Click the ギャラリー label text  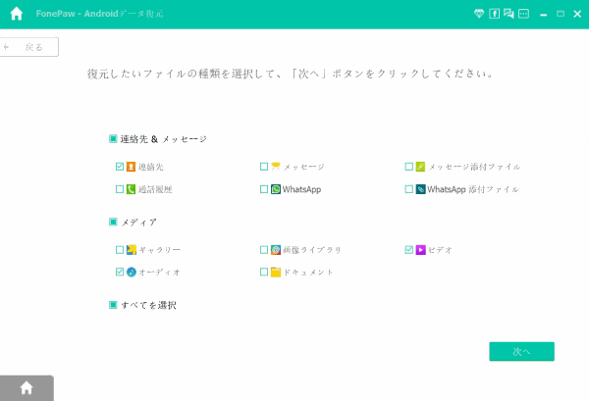(x=160, y=250)
